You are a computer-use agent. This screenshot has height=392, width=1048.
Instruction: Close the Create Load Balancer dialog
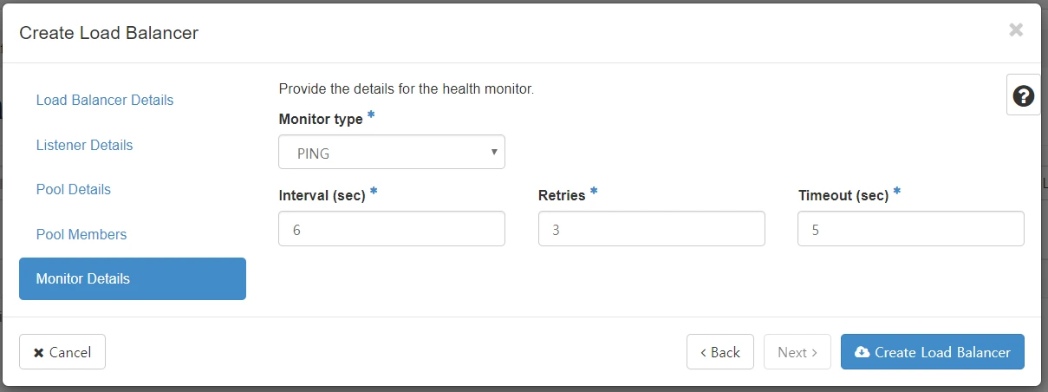(x=1016, y=30)
